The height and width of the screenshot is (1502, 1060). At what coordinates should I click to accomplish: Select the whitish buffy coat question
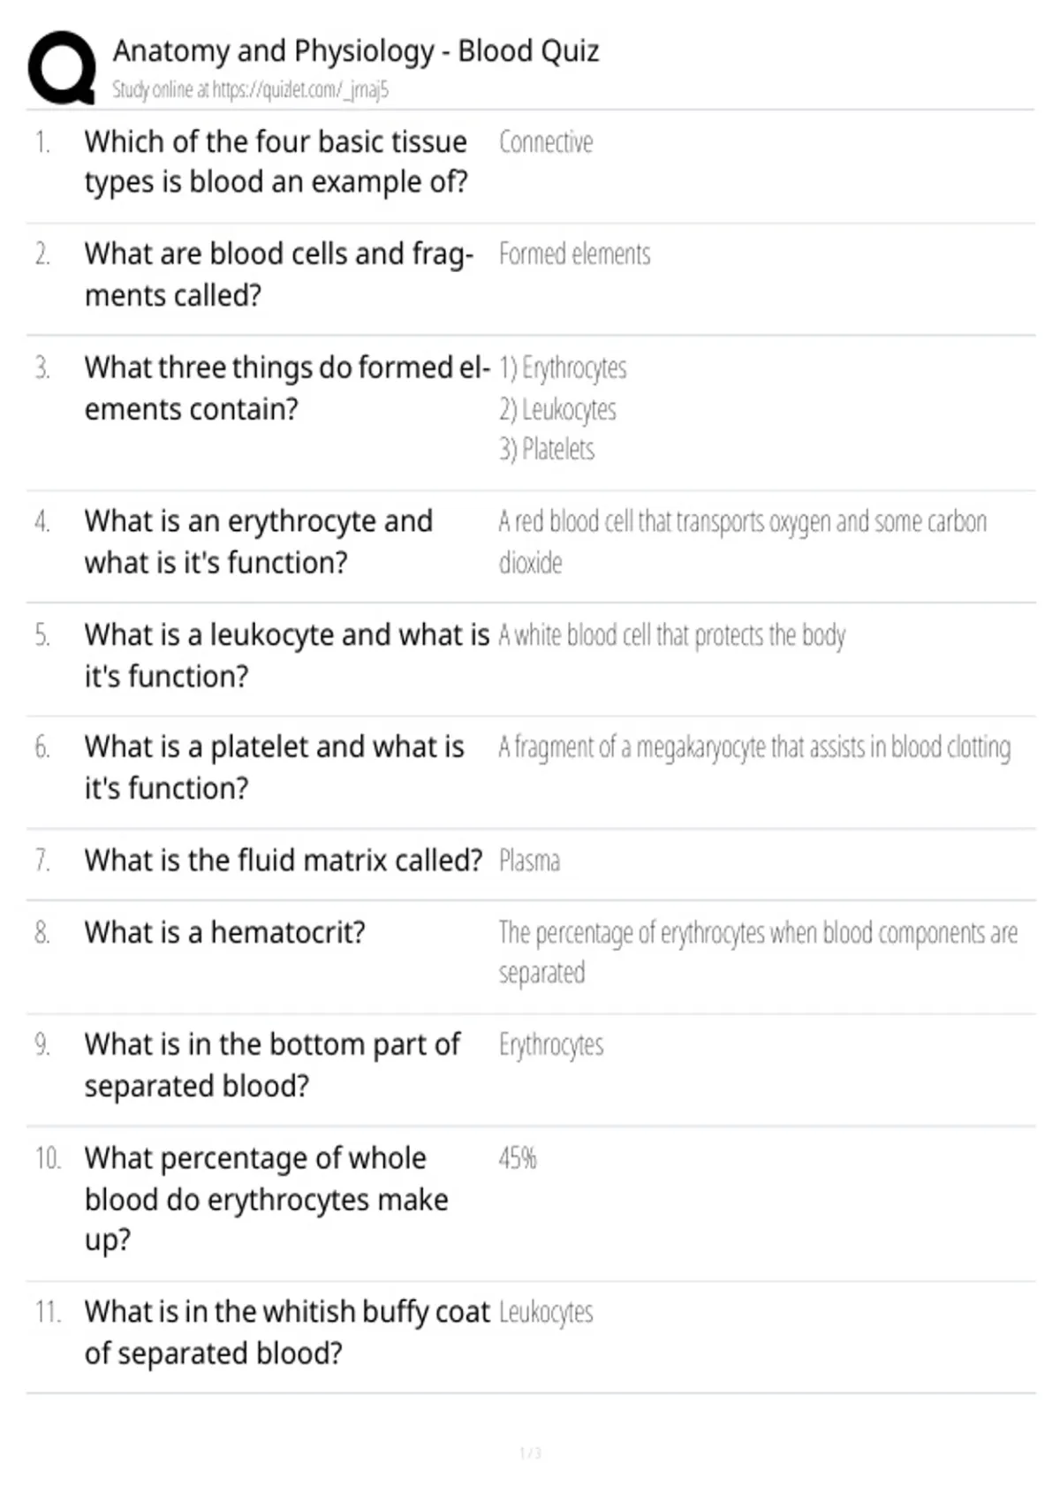287,1332
